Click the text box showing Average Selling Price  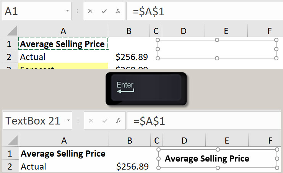point(218,159)
